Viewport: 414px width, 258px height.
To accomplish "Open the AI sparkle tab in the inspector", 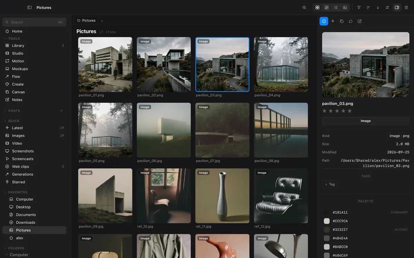I will (333, 21).
